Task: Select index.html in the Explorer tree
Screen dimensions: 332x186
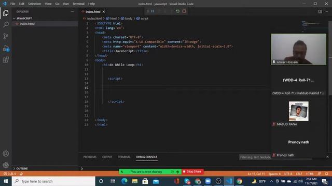Action: point(27,24)
